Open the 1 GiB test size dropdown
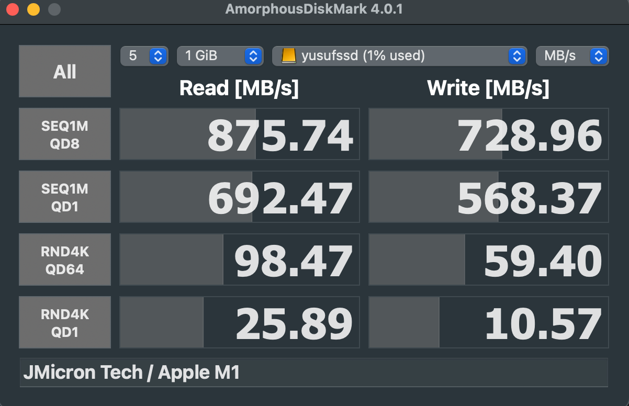This screenshot has width=629, height=406. pos(220,55)
